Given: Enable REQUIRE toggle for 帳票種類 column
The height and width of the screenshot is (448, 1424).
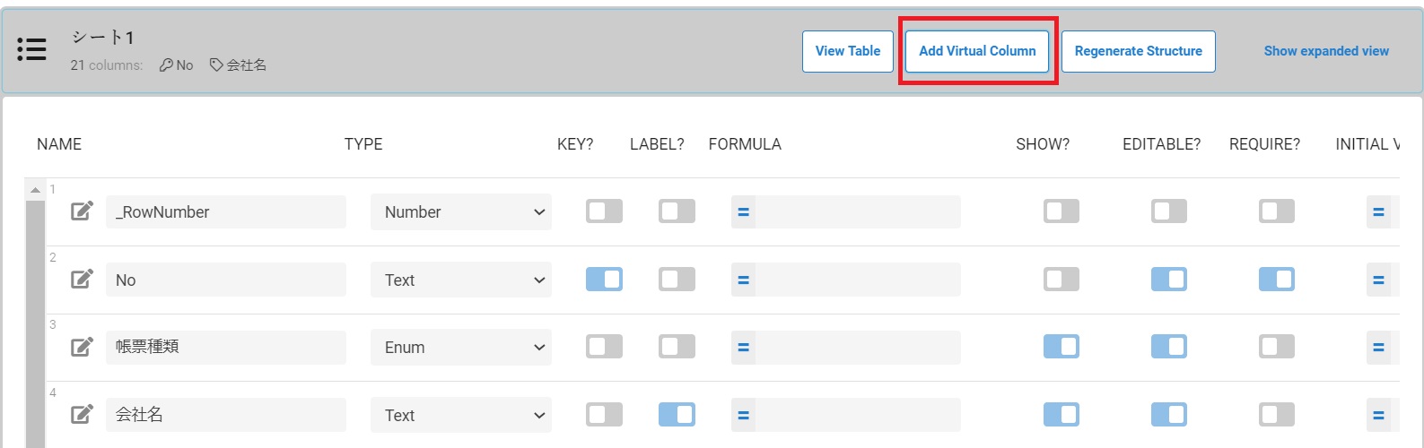Looking at the screenshot, I should tap(1276, 347).
